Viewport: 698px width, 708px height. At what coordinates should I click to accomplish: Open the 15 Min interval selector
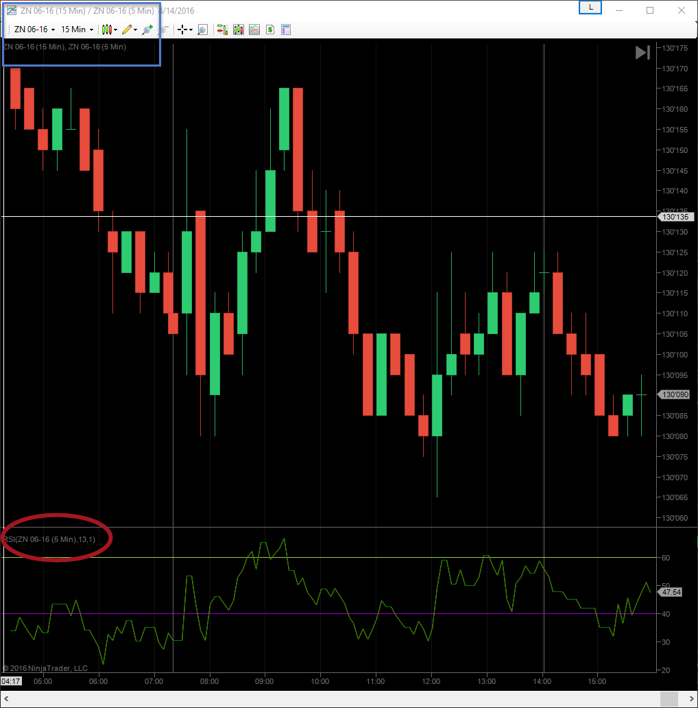[77, 29]
